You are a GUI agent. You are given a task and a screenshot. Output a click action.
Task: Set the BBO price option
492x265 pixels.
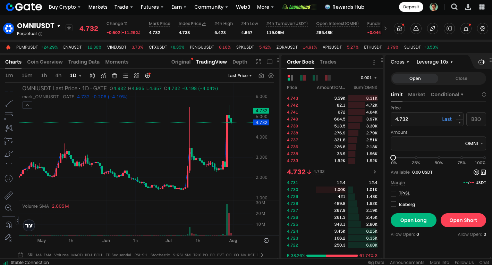click(x=476, y=119)
